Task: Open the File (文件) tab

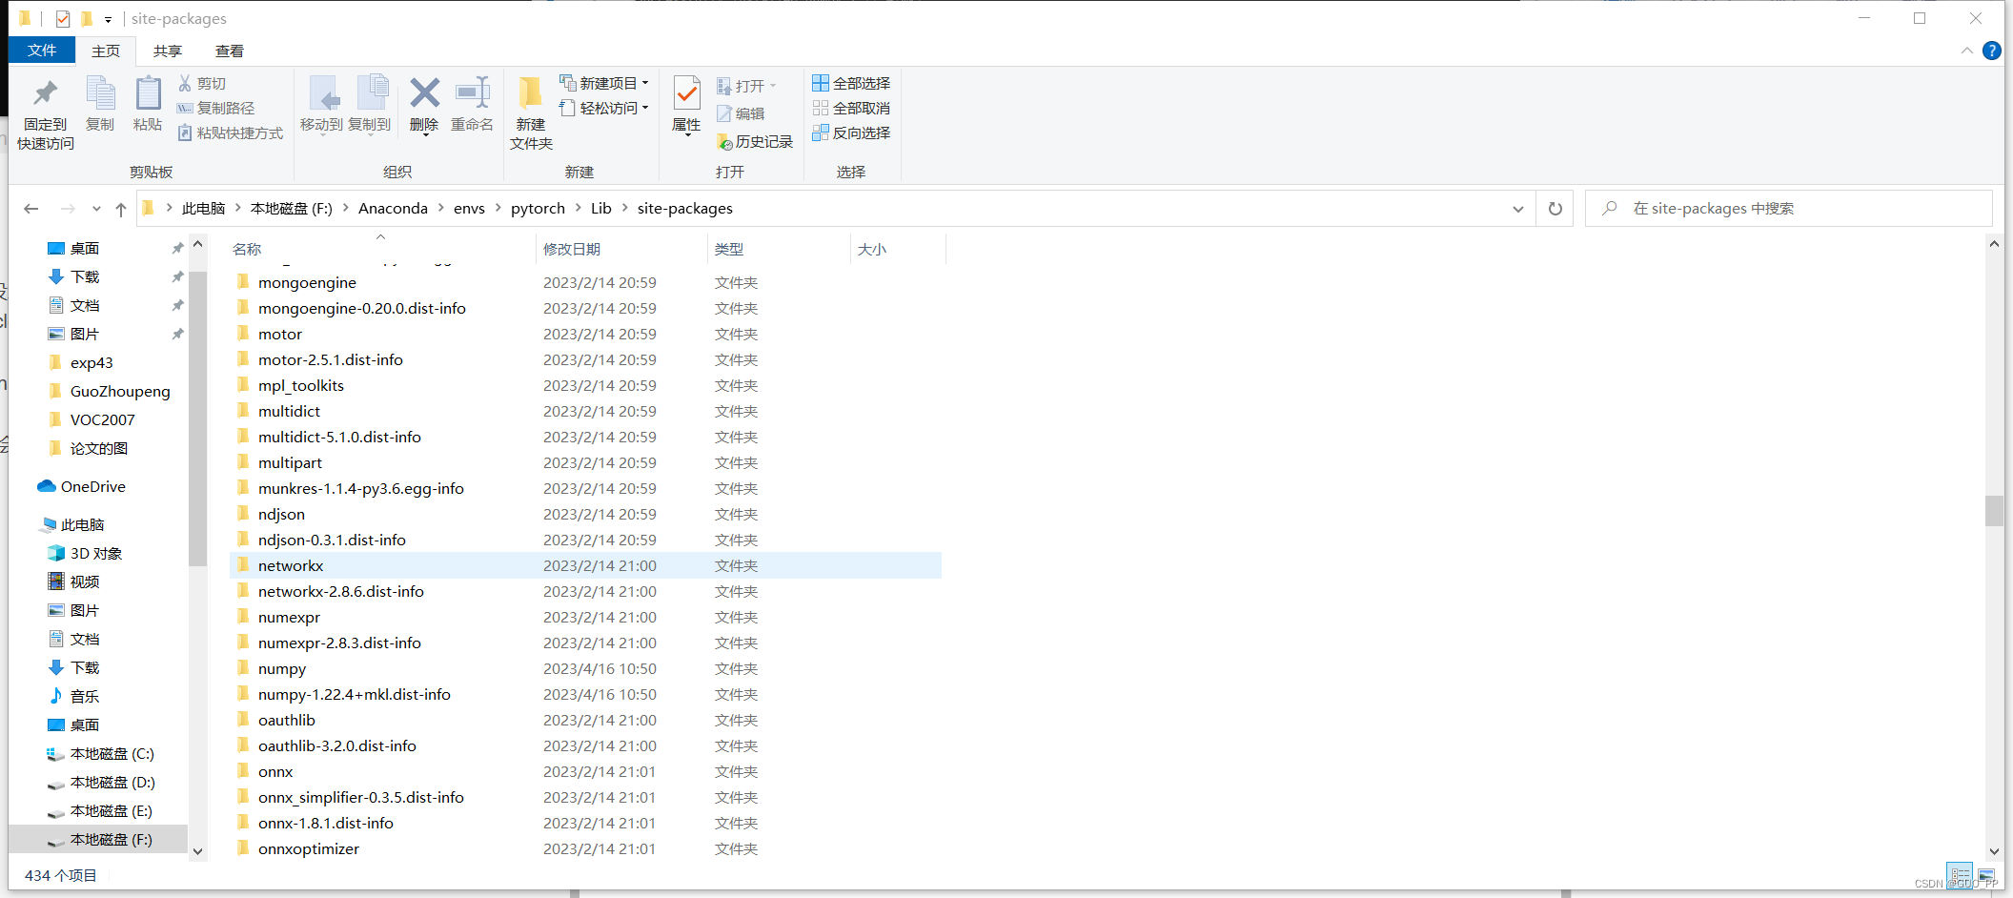Action: pos(42,51)
